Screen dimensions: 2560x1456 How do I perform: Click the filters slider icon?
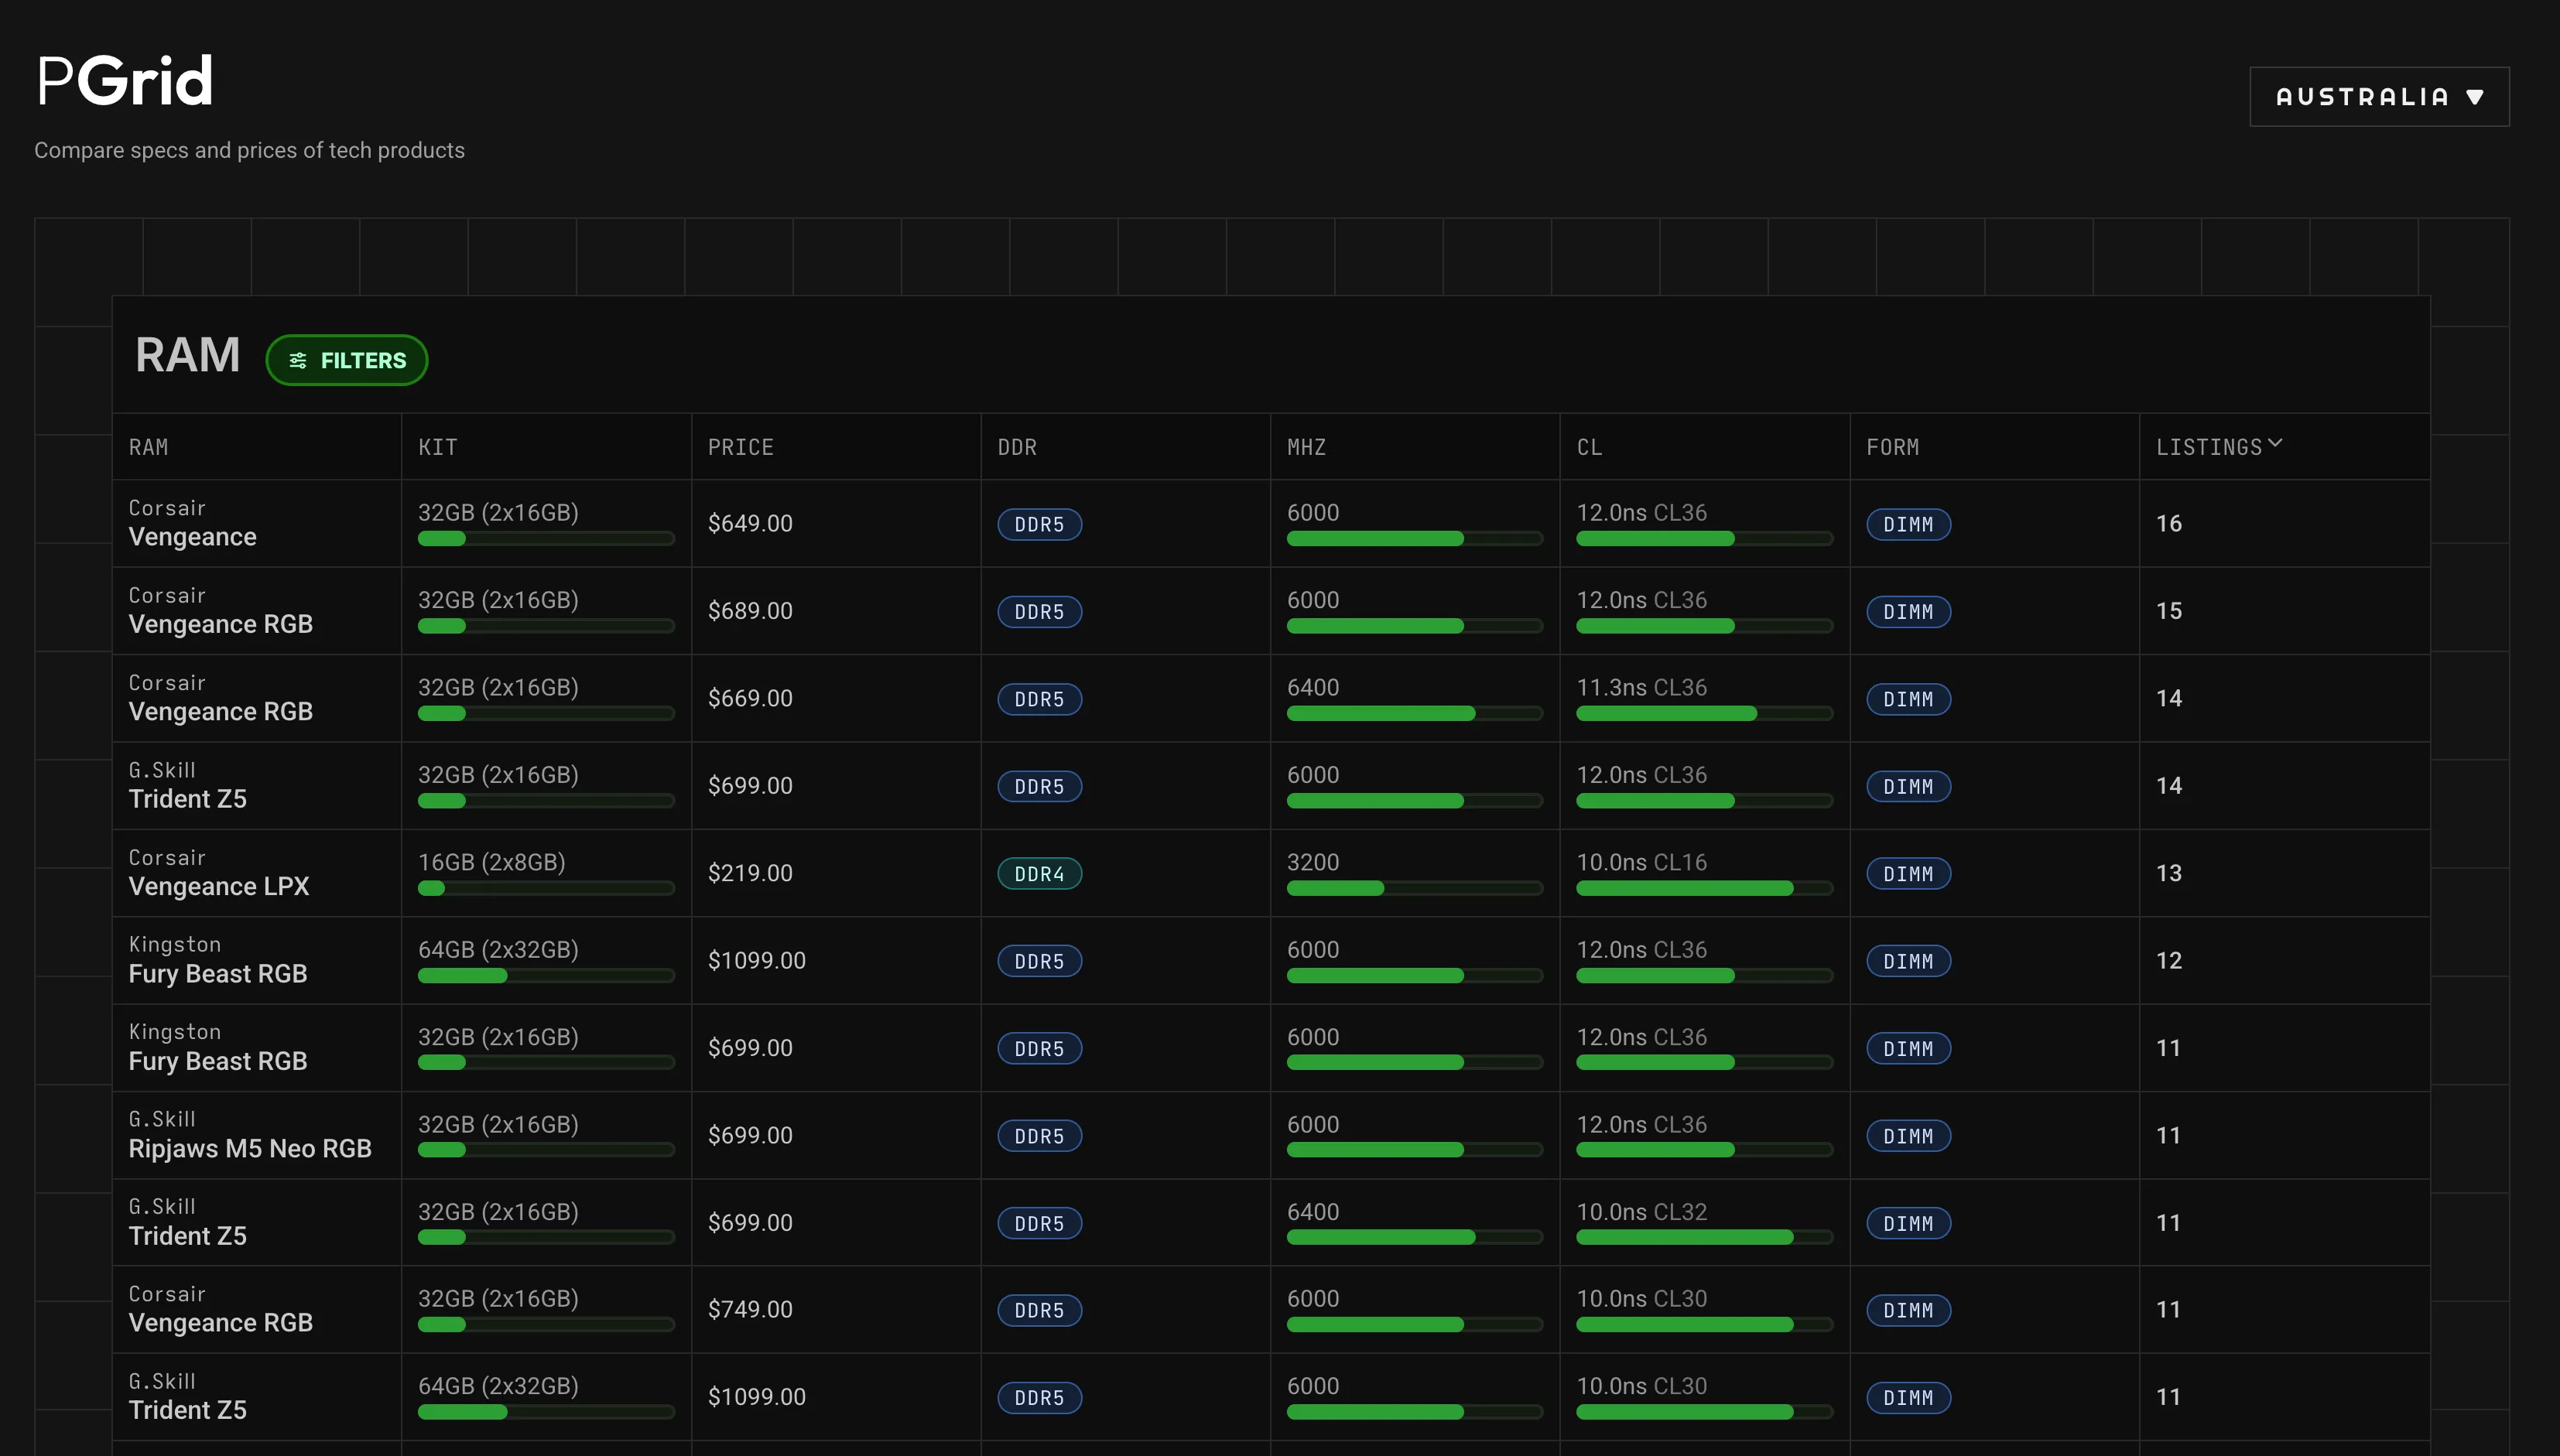[x=298, y=360]
